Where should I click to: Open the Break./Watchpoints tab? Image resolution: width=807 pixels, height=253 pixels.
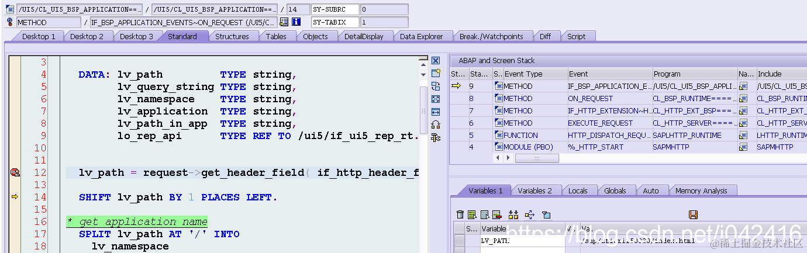(491, 36)
